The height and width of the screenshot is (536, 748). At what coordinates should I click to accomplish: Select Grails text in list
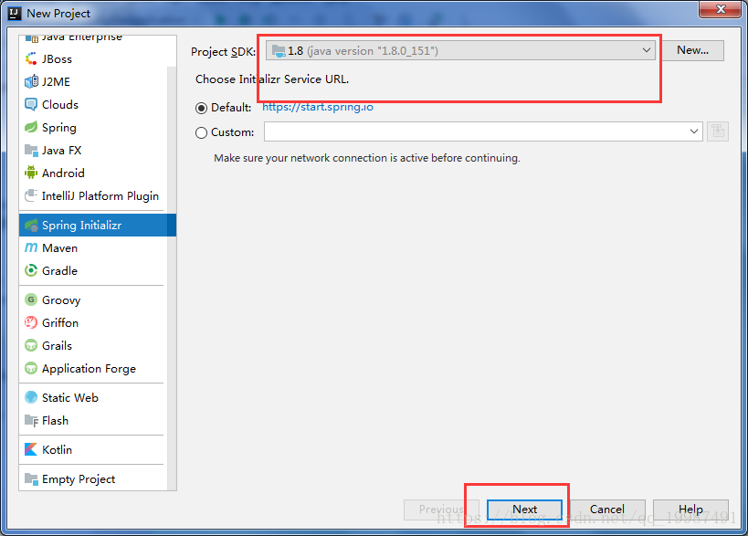click(x=57, y=346)
